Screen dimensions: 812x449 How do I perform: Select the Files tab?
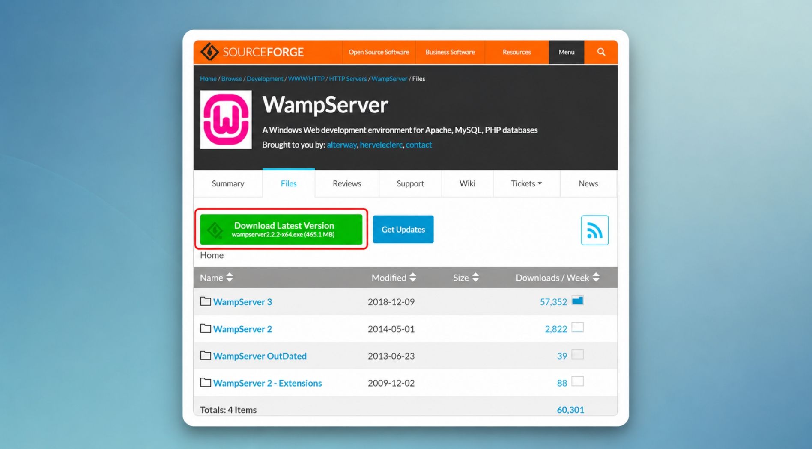click(x=289, y=183)
